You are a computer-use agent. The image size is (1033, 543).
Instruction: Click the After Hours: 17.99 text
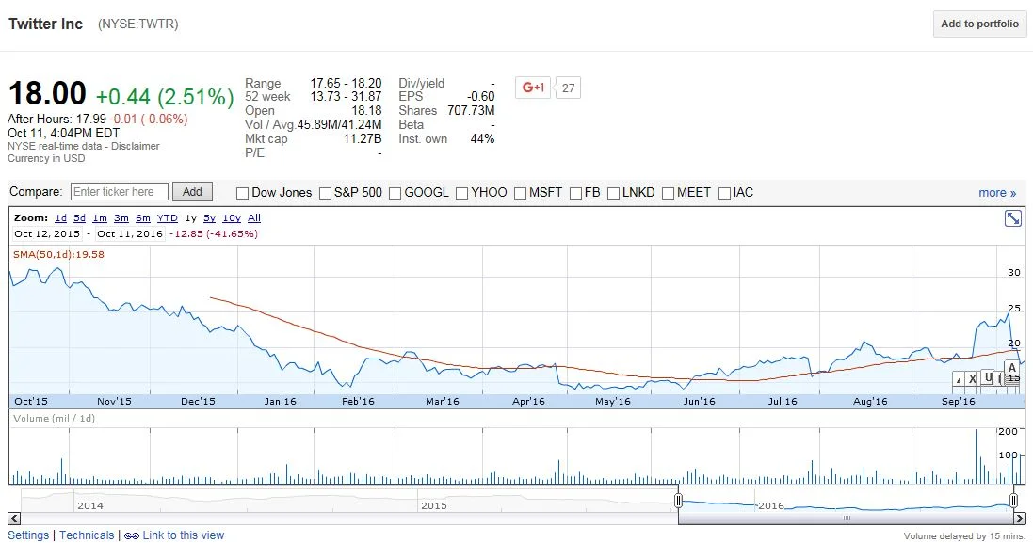[56, 120]
